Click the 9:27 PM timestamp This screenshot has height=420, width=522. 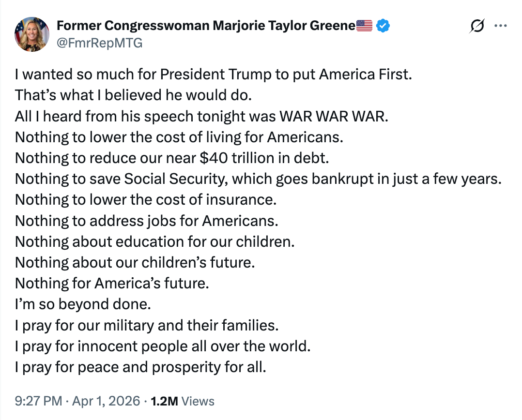point(38,401)
